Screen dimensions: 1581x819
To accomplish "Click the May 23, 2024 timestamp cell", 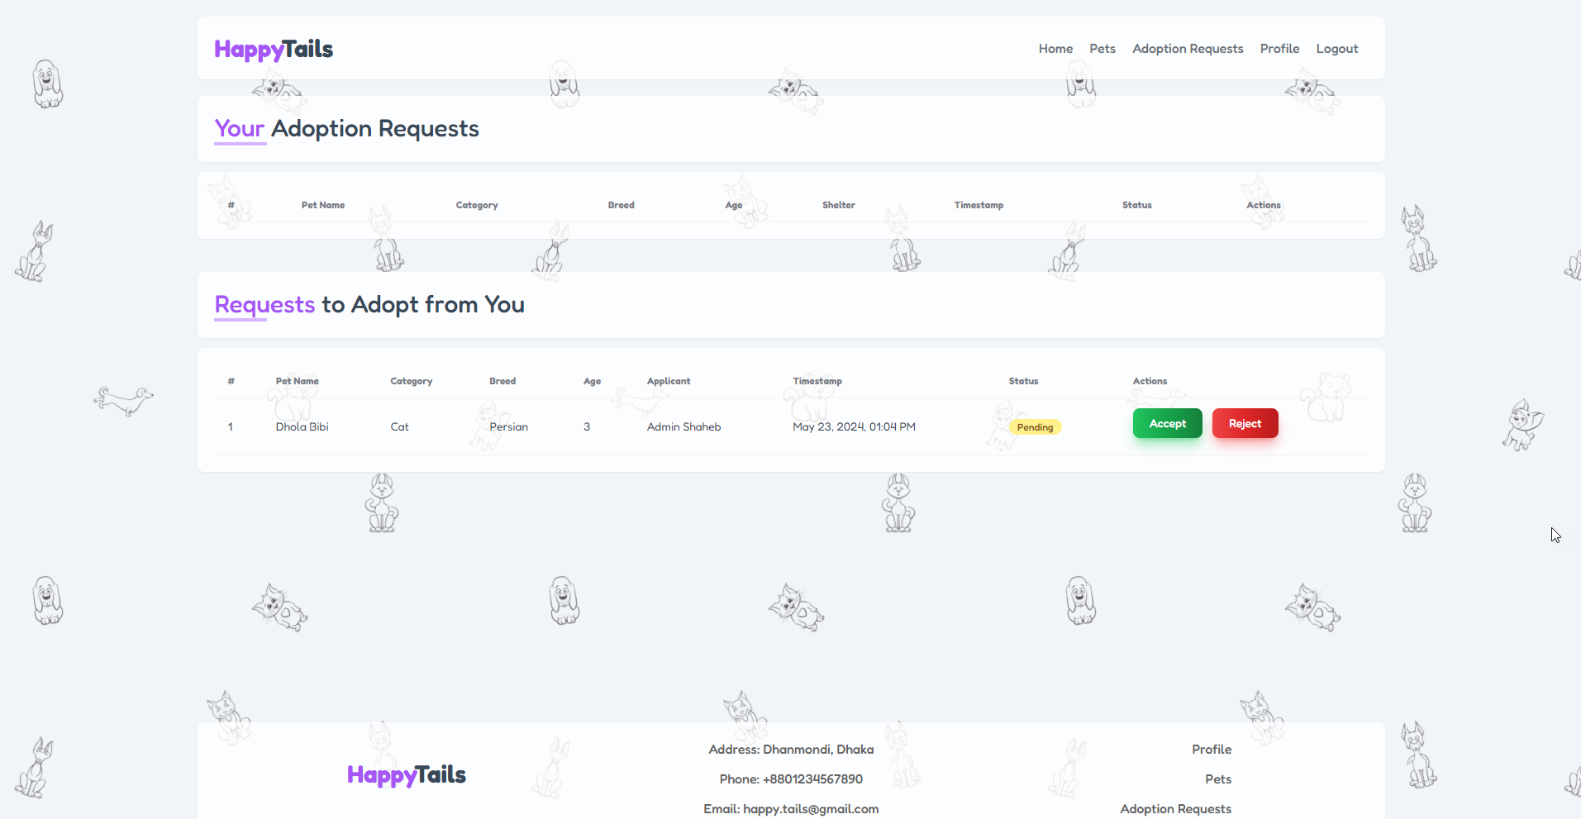I will (x=854, y=427).
